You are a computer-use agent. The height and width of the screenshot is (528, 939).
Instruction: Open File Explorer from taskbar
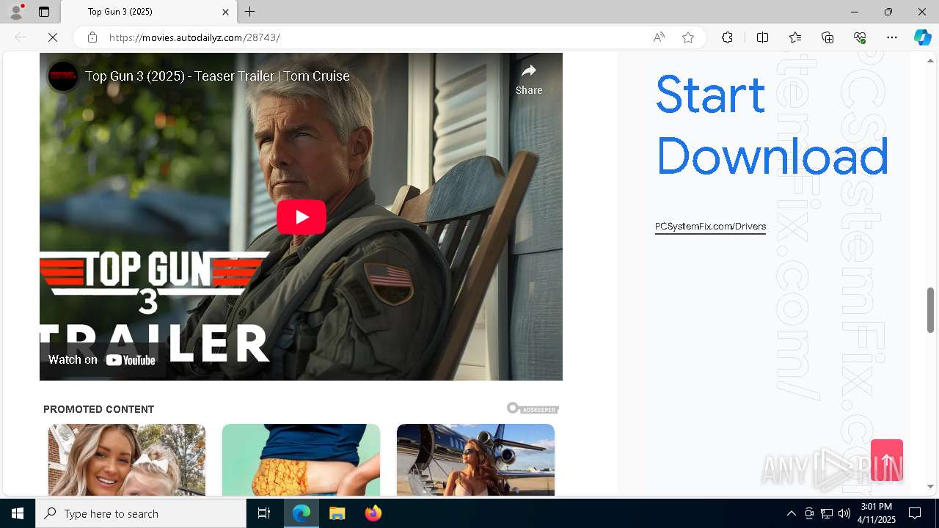[x=337, y=513]
